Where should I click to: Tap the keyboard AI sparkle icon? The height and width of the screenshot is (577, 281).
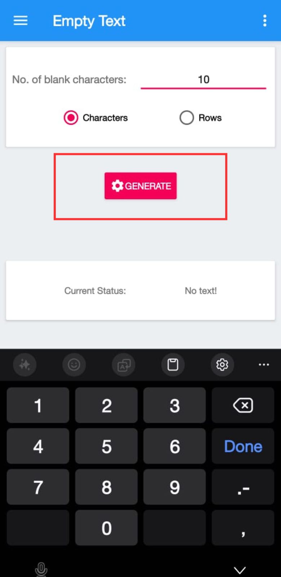click(x=25, y=365)
